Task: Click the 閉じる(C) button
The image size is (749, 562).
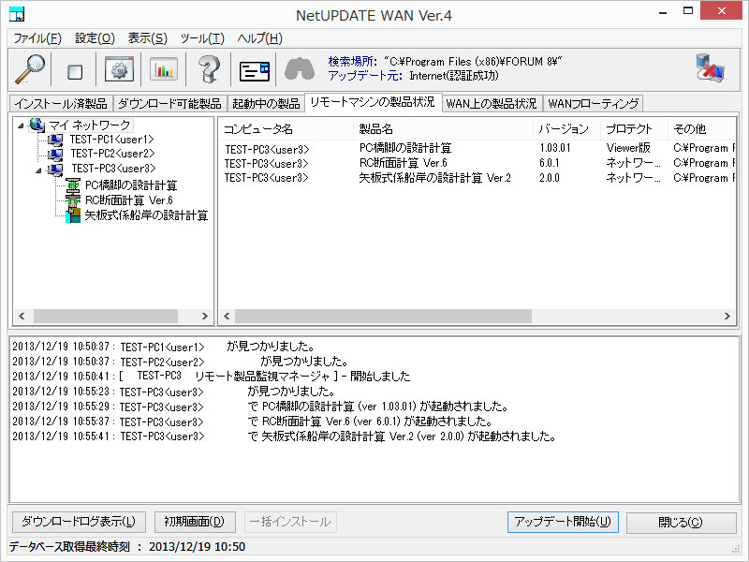Action: point(681,523)
